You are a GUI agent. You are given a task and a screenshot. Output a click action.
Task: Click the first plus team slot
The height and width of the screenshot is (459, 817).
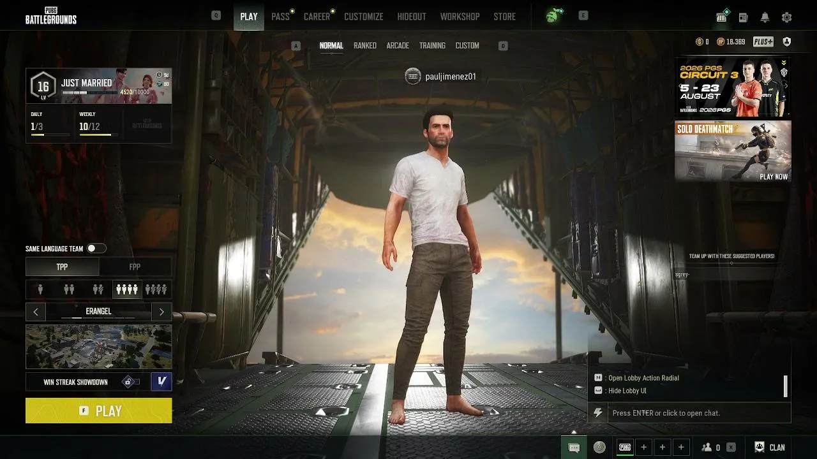(x=644, y=448)
